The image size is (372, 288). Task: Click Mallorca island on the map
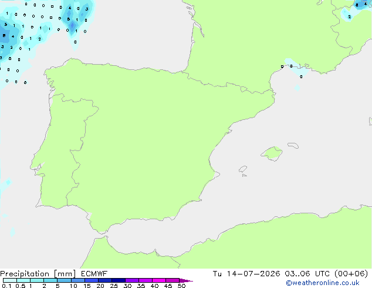click(272, 154)
